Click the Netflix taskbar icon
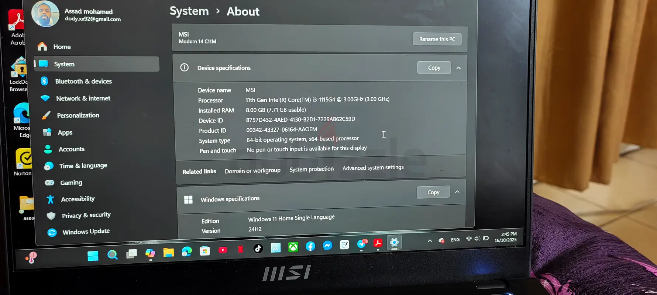657x295 pixels. pos(240,249)
